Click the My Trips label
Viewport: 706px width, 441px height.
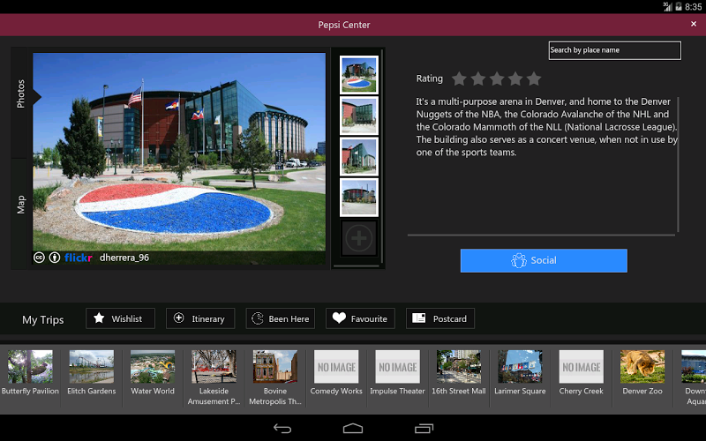(42, 320)
